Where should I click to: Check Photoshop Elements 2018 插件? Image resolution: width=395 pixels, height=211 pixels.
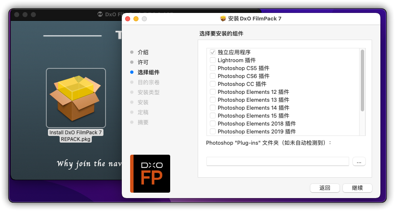coord(213,123)
